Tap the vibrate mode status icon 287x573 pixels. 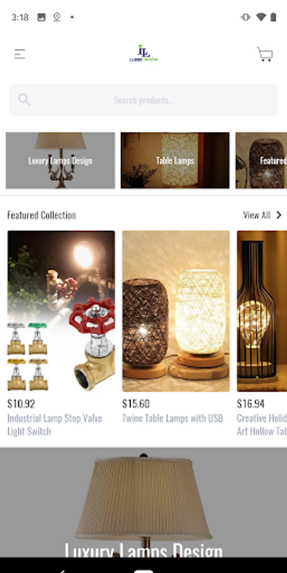(x=246, y=17)
